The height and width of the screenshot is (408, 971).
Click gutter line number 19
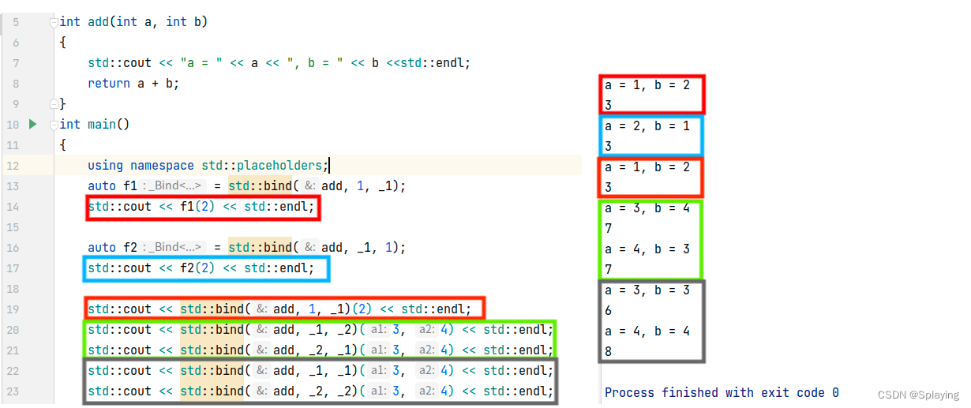point(13,309)
